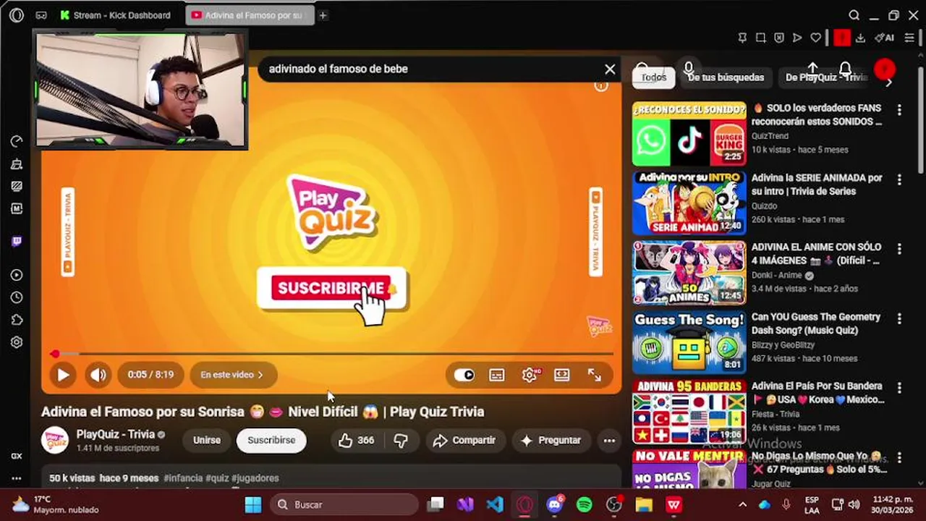Viewport: 926px width, 521px height.
Task: Like the video showing 366 likes
Action: pyautogui.click(x=356, y=440)
